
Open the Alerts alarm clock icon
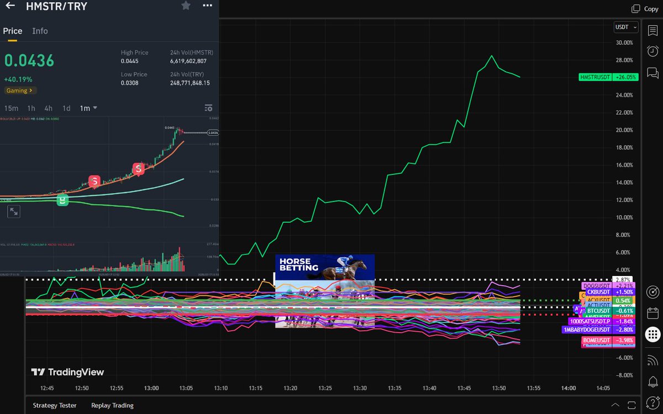pyautogui.click(x=652, y=52)
